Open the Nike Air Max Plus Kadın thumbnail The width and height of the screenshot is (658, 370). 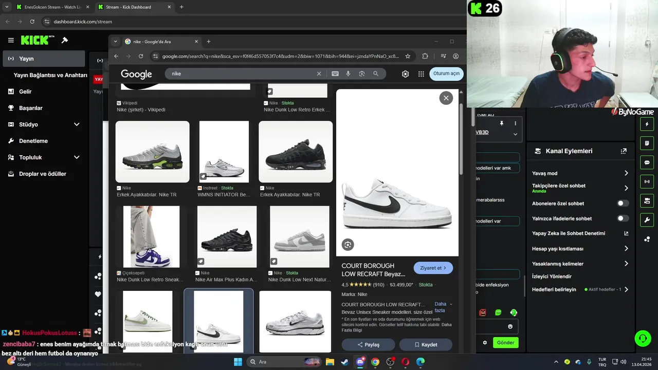[227, 236]
